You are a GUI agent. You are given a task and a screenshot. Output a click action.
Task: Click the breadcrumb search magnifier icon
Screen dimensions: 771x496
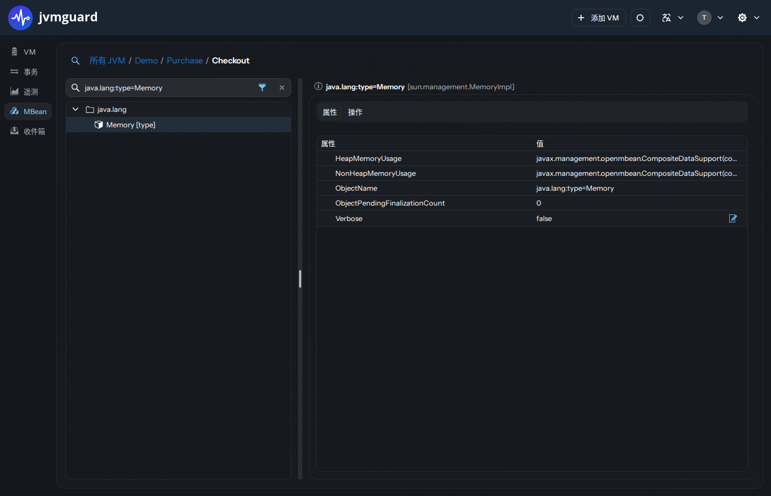[x=75, y=61]
